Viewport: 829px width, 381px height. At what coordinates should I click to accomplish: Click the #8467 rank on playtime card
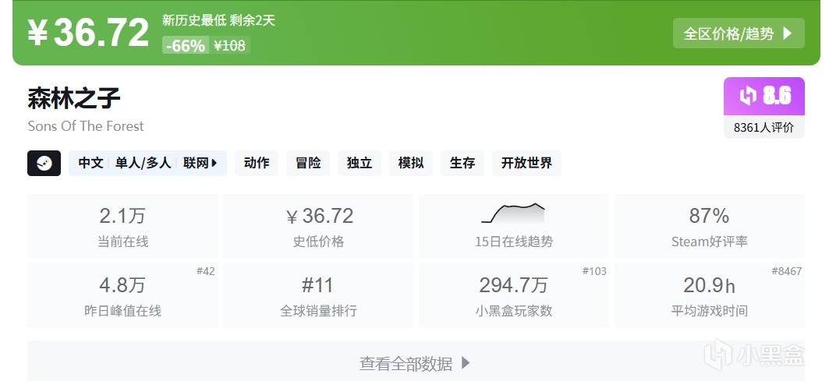pyautogui.click(x=787, y=271)
